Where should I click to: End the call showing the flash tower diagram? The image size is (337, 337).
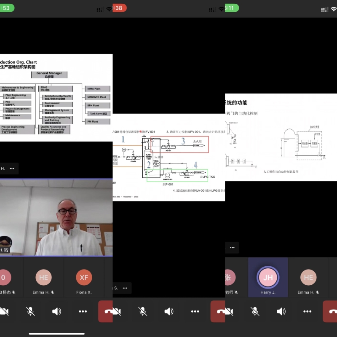point(218,311)
